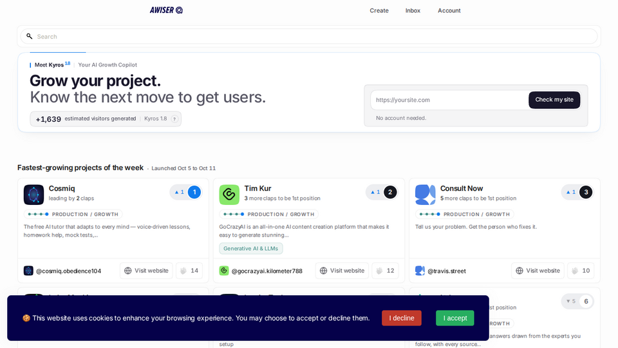618x348 pixels.
Task: Click Visit website on Cosmiq card
Action: [146, 271]
